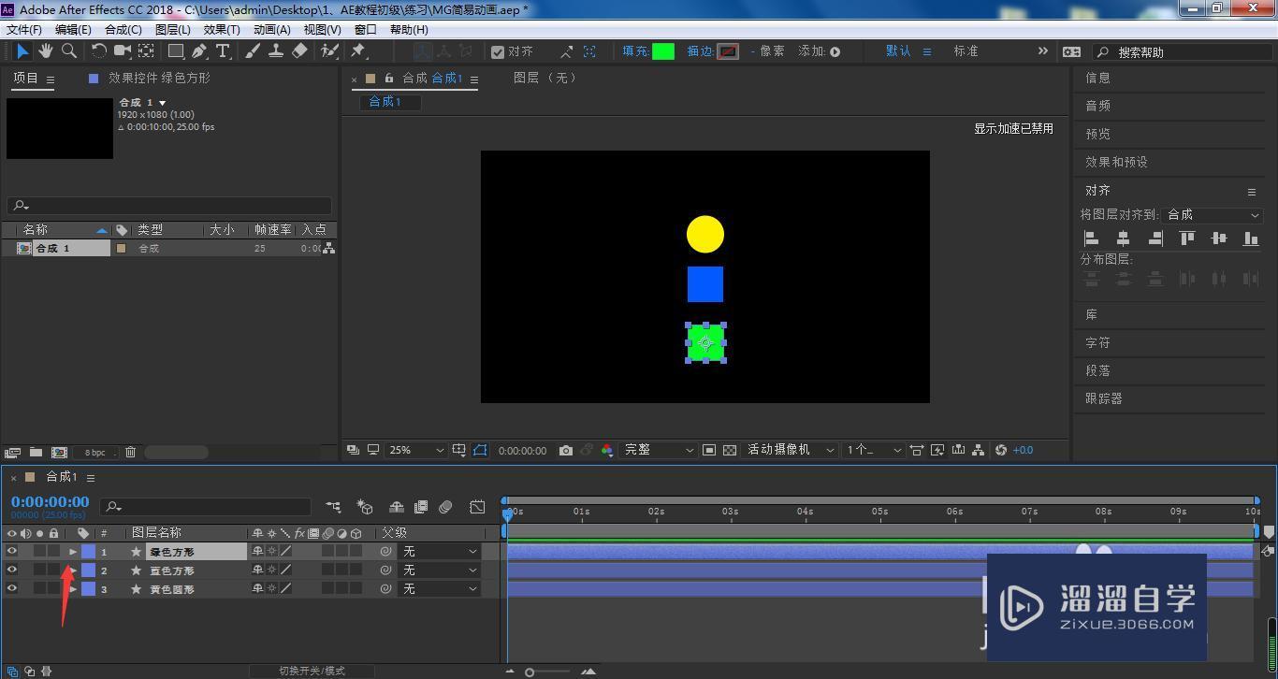Screen dimensions: 1278x679
Task: Open the 完整 resolution dropdown
Action: (660, 451)
